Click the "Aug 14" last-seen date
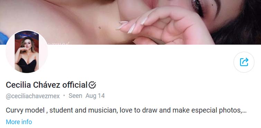 pos(95,96)
